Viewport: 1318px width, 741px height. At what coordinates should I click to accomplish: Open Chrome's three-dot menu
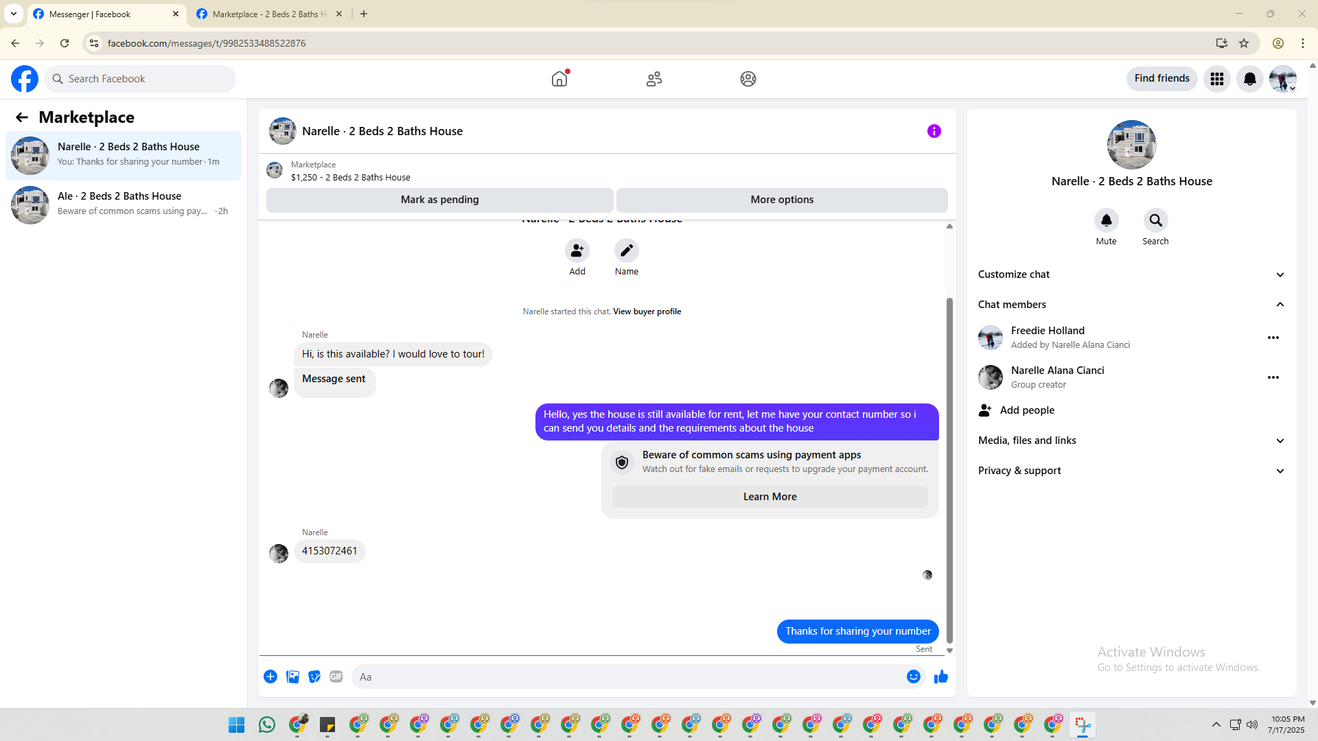(x=1303, y=43)
